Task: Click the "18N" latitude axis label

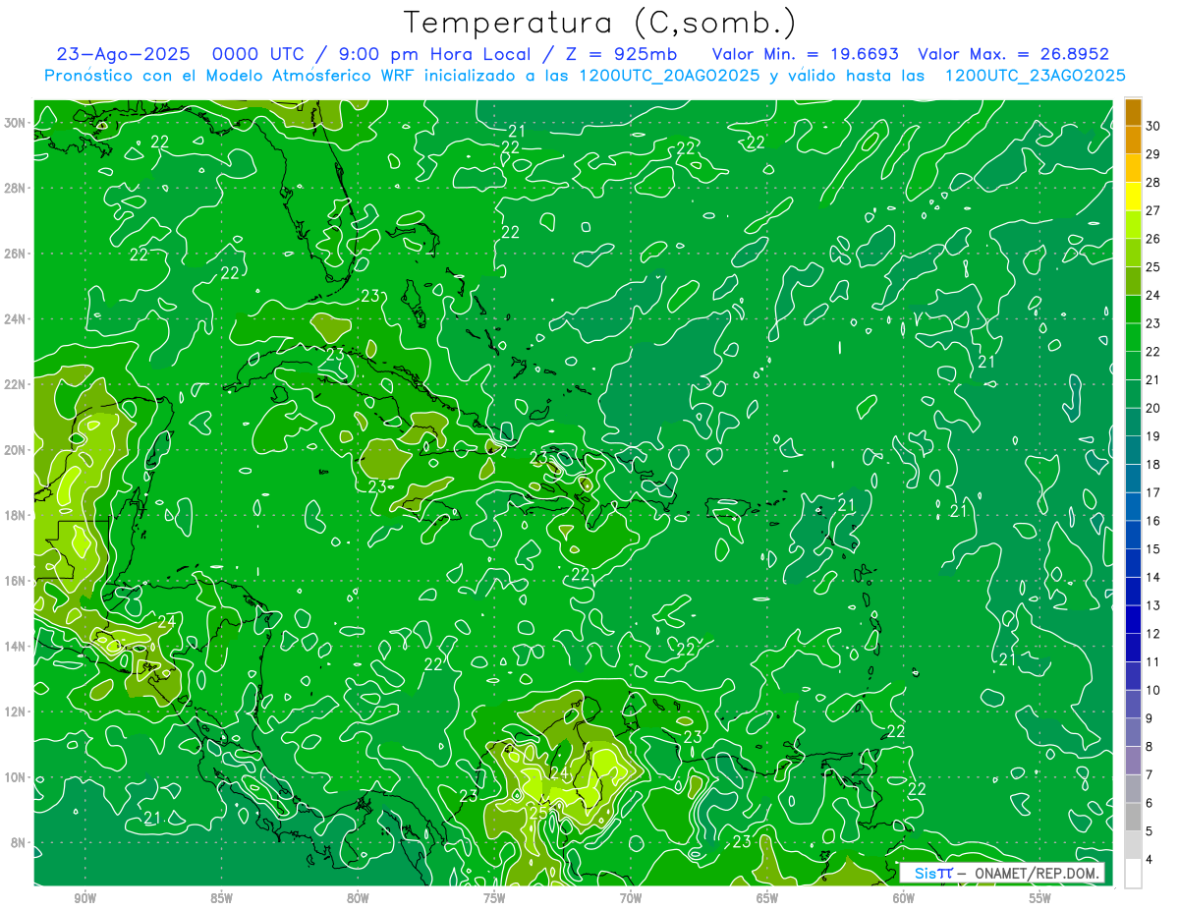Action: click(15, 515)
